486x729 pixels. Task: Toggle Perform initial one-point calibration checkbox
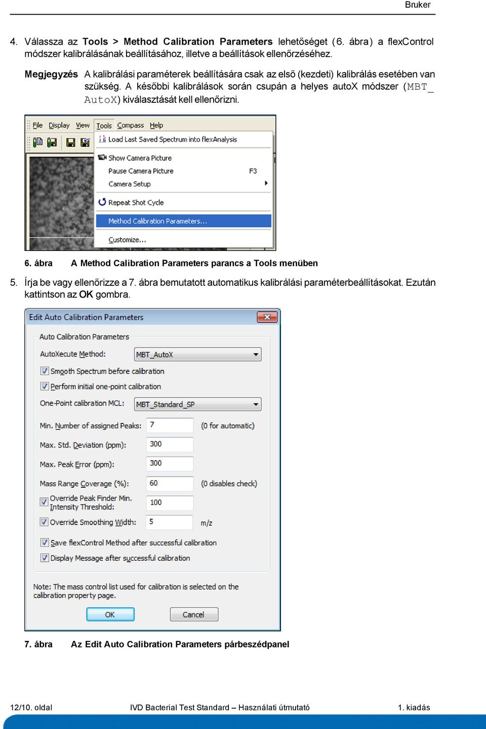click(x=45, y=386)
